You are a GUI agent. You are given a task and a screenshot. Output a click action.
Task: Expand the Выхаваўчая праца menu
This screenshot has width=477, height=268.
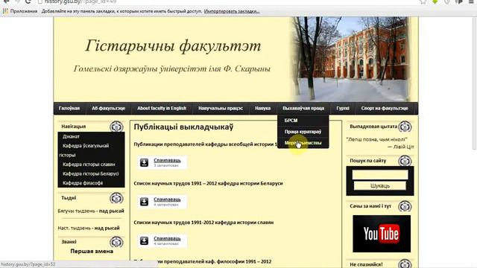[x=303, y=108]
